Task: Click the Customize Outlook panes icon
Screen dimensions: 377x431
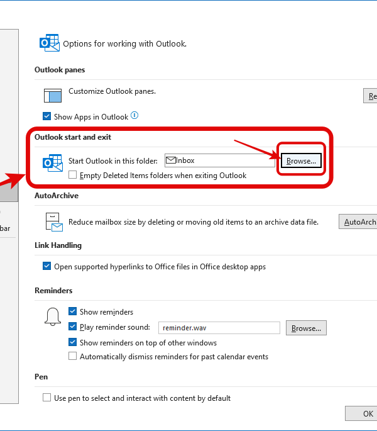Action: coord(53,96)
